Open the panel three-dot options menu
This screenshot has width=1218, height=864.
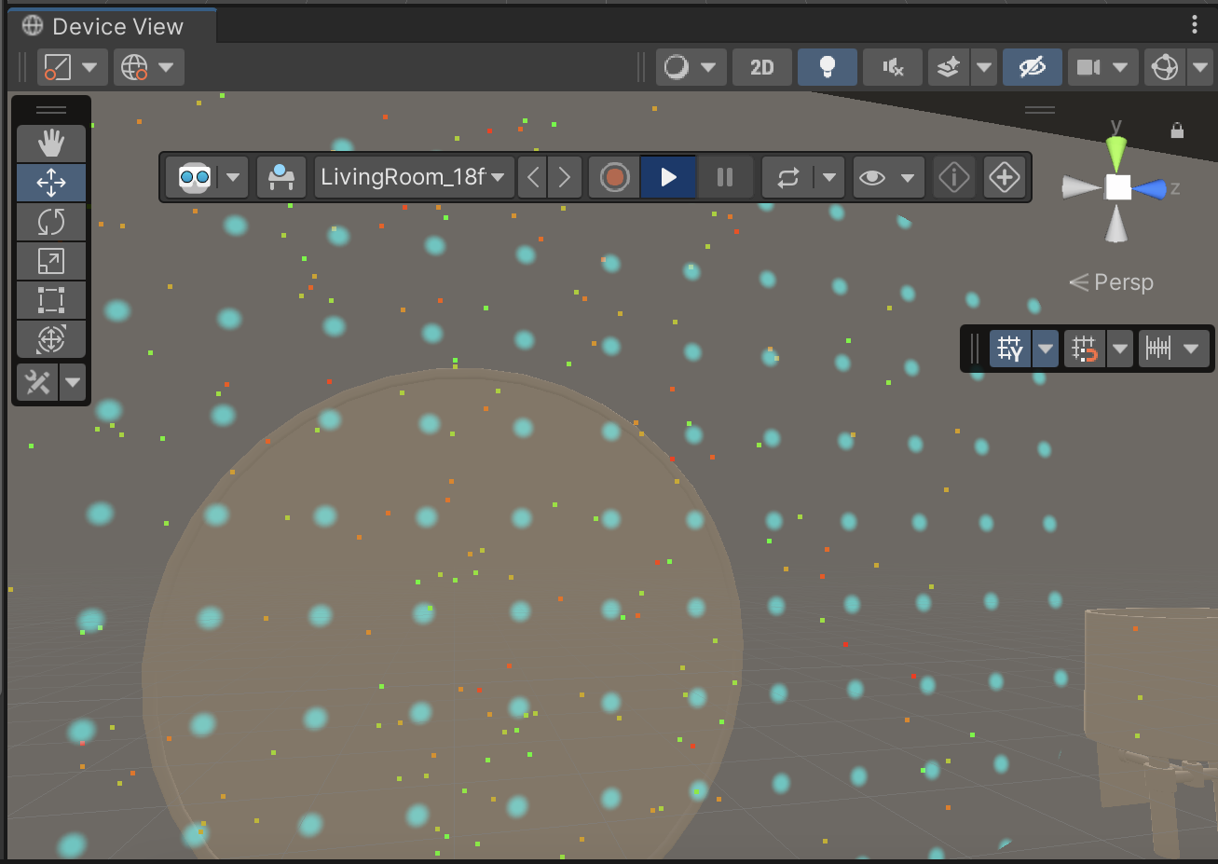(x=1194, y=25)
